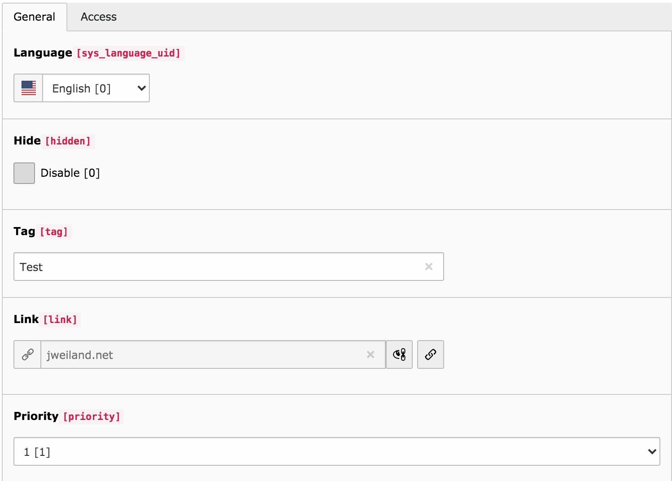
Task: Tick the Hide checkbox
Action: coord(24,173)
